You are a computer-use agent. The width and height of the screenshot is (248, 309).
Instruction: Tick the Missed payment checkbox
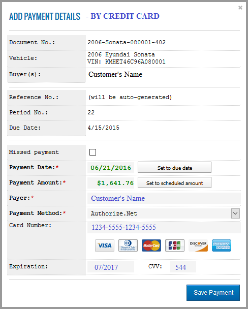coord(92,152)
